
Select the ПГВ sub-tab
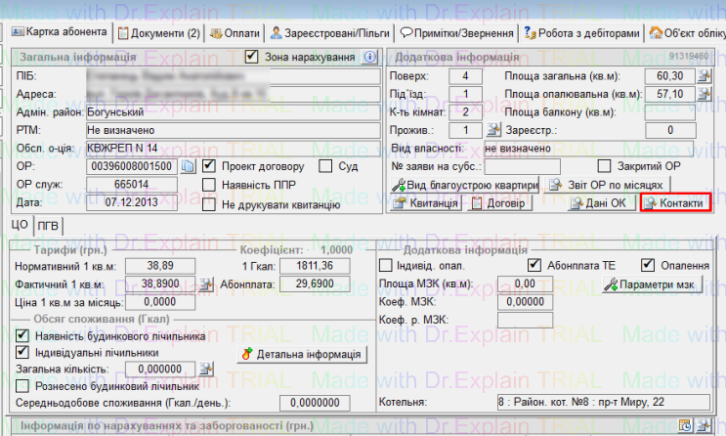48,226
